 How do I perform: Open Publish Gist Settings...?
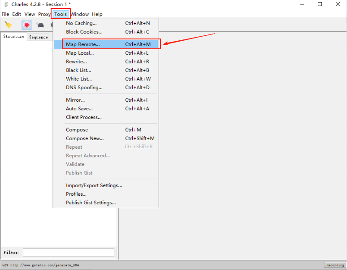[x=106, y=203]
